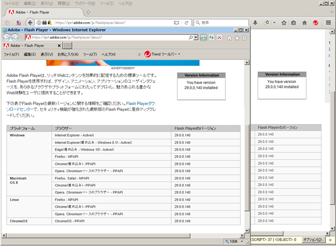The height and width of the screenshot is (246, 336).
Task: Click the Trend toolbar logo icon
Action: [148, 54]
